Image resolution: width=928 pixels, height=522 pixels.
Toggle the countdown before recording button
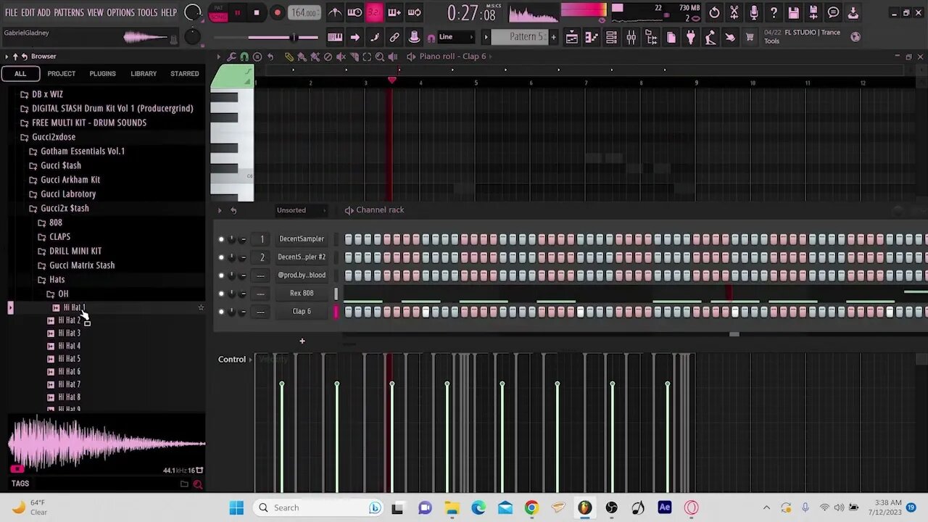point(374,12)
